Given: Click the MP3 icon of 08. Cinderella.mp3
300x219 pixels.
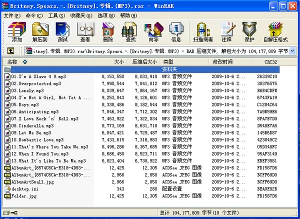Looking at the screenshot, I should coord(7,125).
